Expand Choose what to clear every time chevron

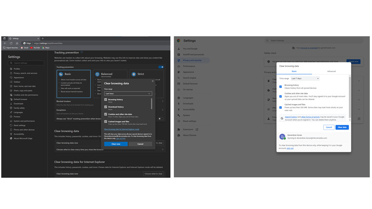tap(163, 150)
